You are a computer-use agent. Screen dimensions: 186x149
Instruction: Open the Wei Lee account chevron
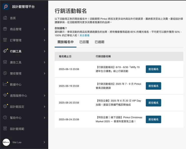(44, 142)
